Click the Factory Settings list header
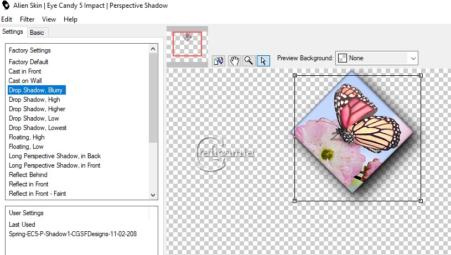The height and width of the screenshot is (255, 451). [30, 50]
